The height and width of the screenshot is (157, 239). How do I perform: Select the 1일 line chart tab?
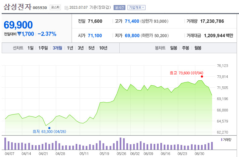(x=31, y=48)
